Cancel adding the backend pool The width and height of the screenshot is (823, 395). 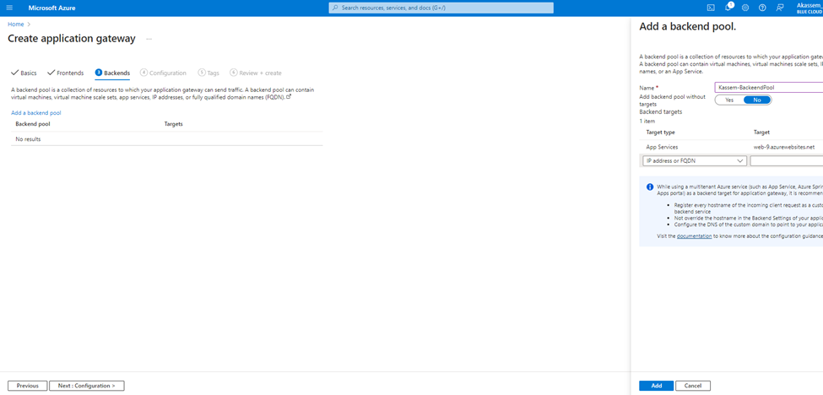pos(693,386)
